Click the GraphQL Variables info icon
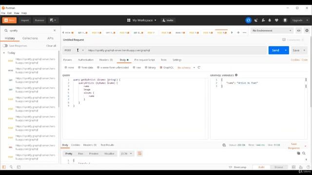Image resolution: width=312 pixels, height=175 pixels. point(236,75)
